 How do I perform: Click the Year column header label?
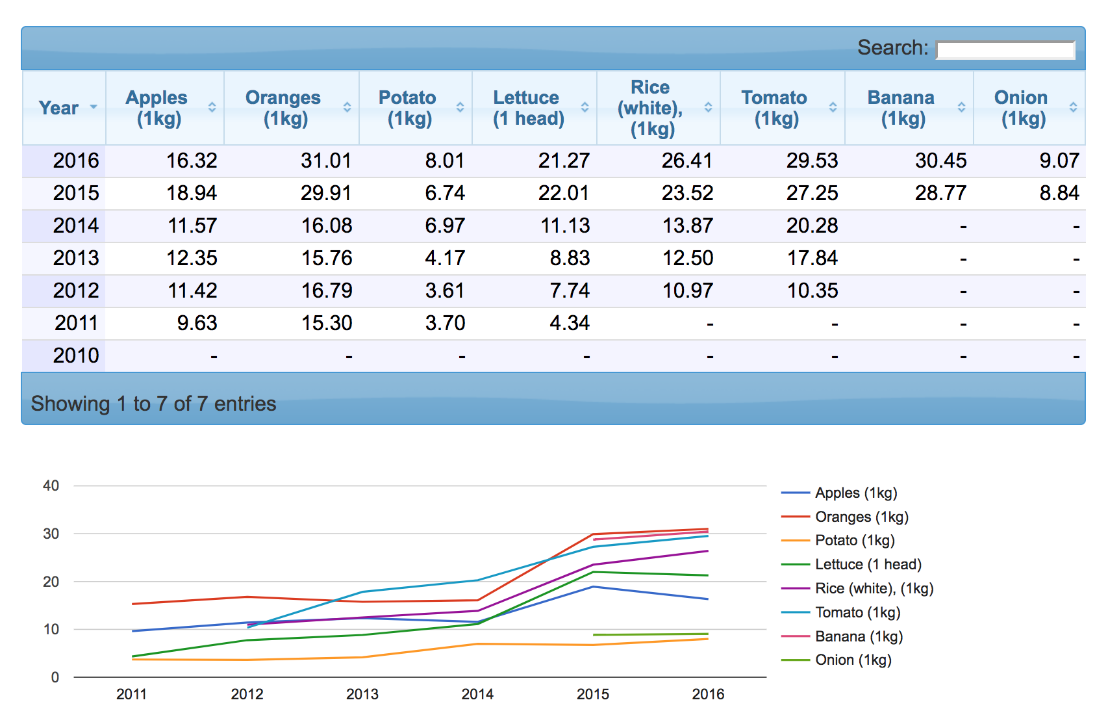click(x=58, y=108)
